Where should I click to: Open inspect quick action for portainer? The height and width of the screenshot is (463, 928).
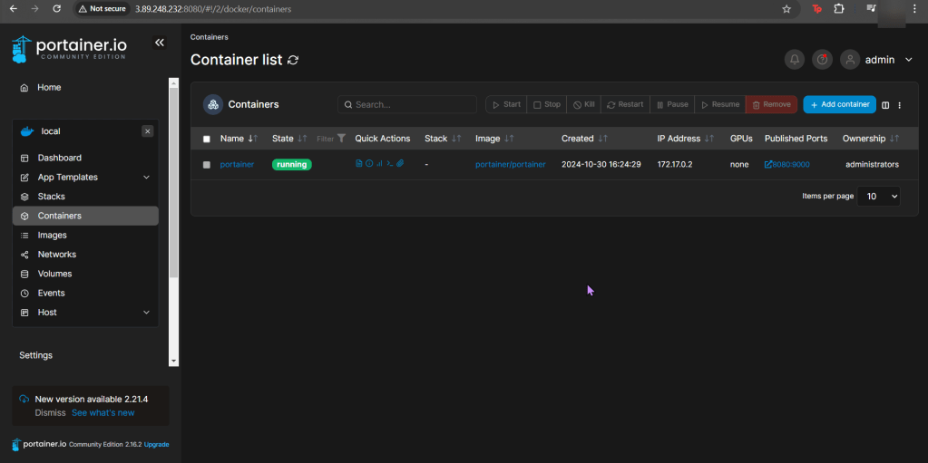369,164
